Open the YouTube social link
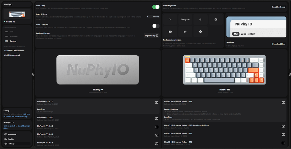291x149 pixels. tap(170, 32)
